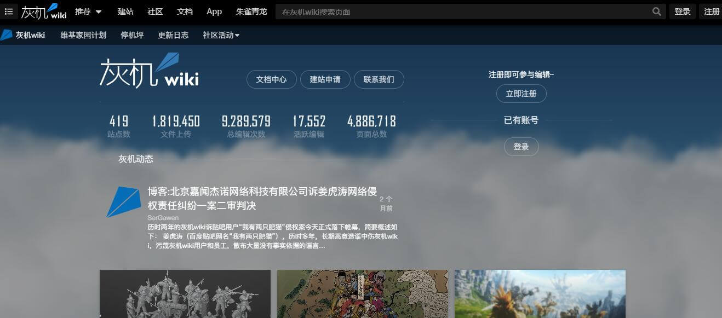
Task: Open the 朱雀青龙 link
Action: 251,11
